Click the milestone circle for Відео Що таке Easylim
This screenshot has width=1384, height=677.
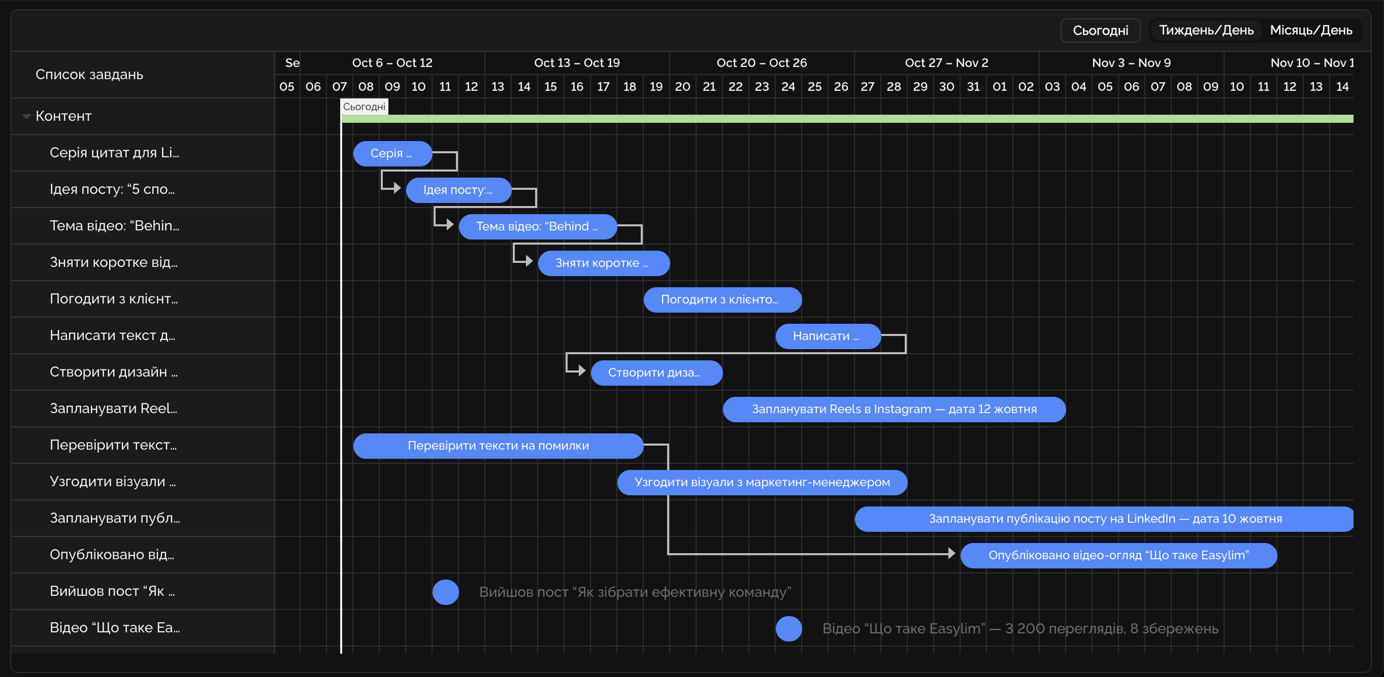click(x=788, y=628)
